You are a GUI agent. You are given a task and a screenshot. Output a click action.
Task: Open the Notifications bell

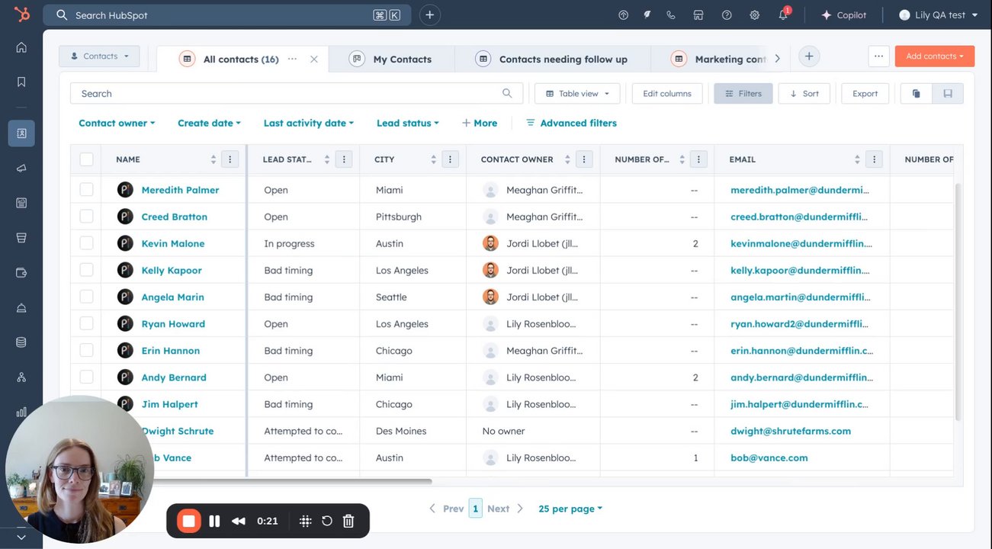(783, 14)
